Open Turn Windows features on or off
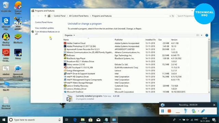Viewport: 219px width, 123px height. tap(47, 33)
